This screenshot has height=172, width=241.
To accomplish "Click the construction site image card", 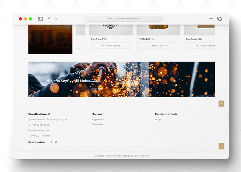I will click(x=50, y=39).
